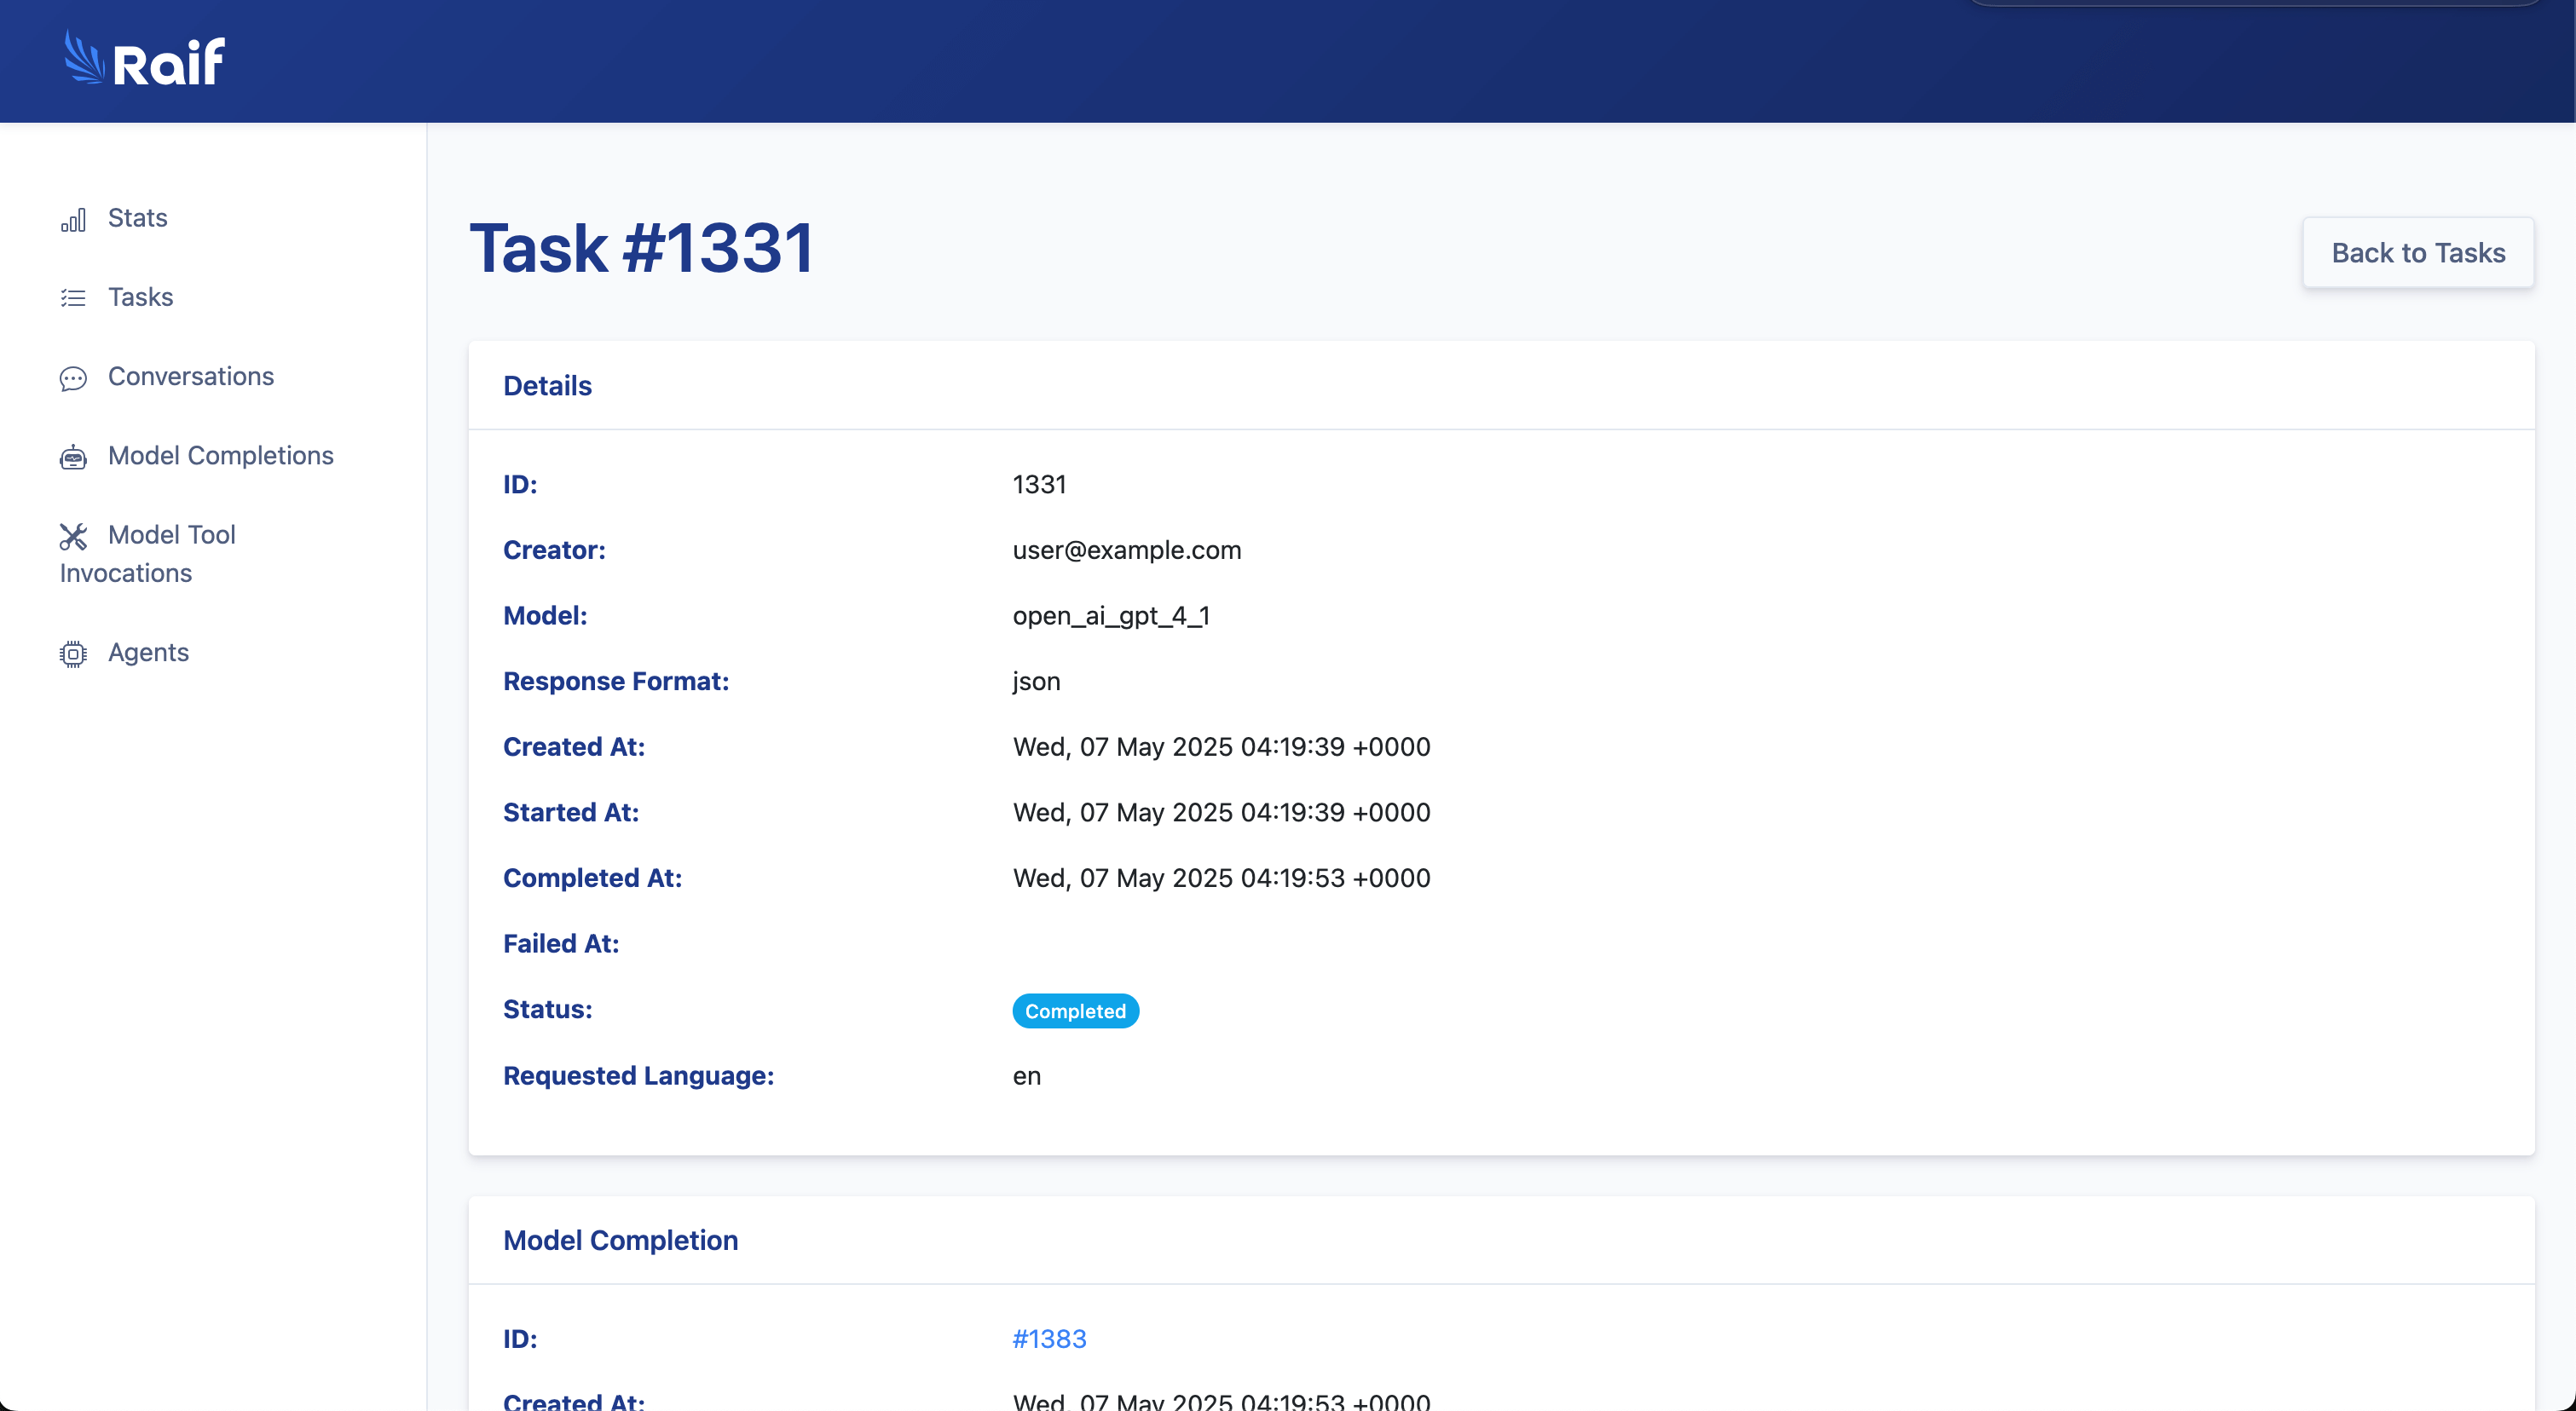Click the Completed status badge

[1075, 1011]
